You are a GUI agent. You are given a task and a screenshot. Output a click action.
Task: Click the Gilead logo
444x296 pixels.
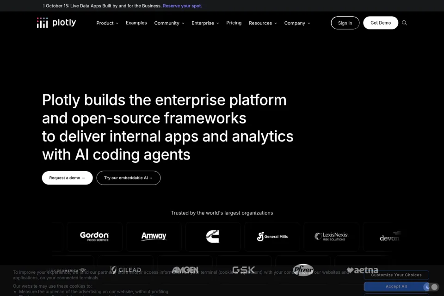125,270
